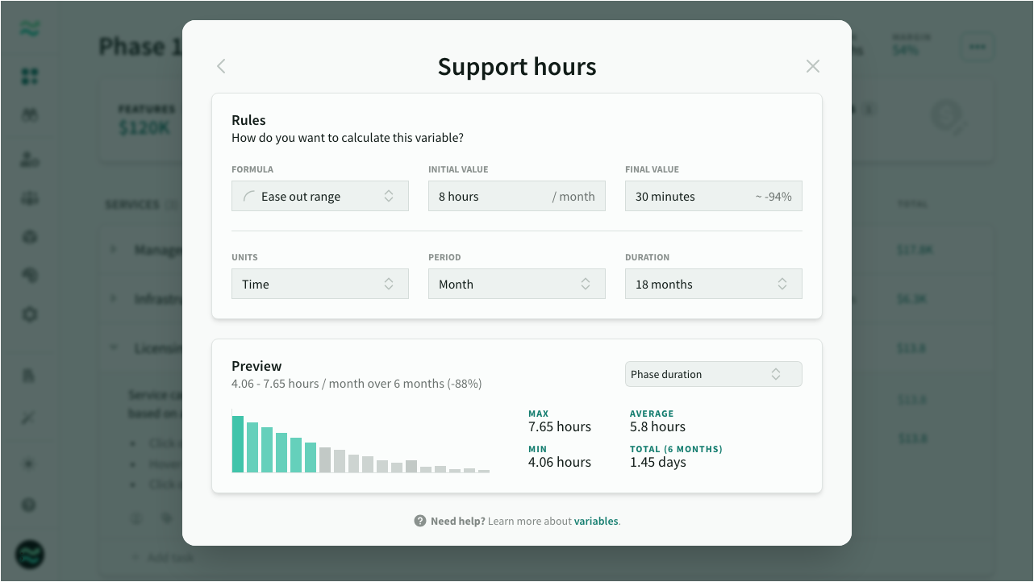Screen dimensions: 1034x582
Task: Open the dashboard grid icon in sidebar
Action: coord(30,77)
